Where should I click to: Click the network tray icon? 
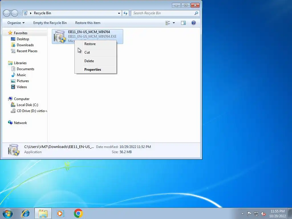pyautogui.click(x=256, y=214)
